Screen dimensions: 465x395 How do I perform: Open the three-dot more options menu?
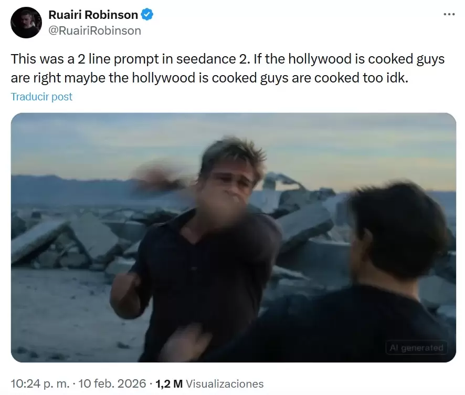point(449,14)
